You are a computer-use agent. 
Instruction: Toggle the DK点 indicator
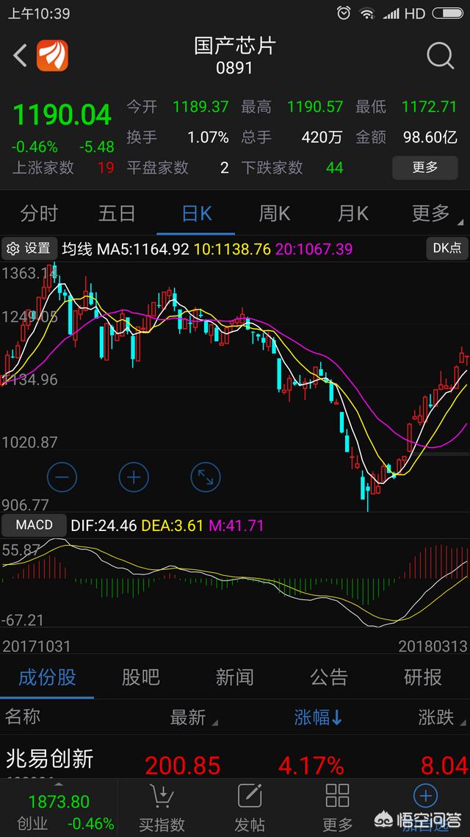click(446, 249)
